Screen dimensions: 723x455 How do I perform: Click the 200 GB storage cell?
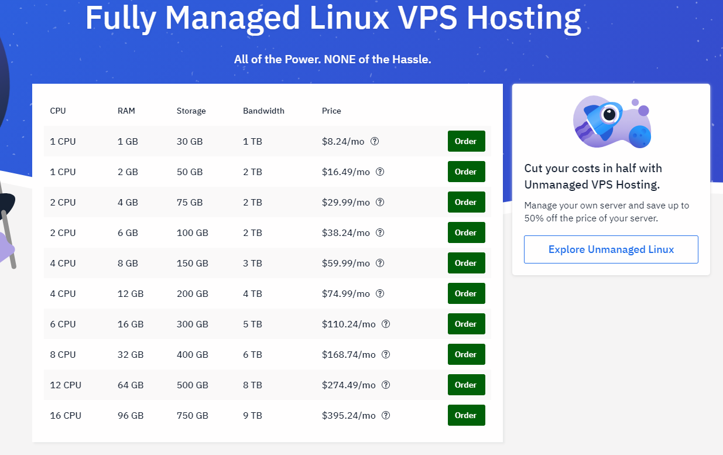coord(193,293)
